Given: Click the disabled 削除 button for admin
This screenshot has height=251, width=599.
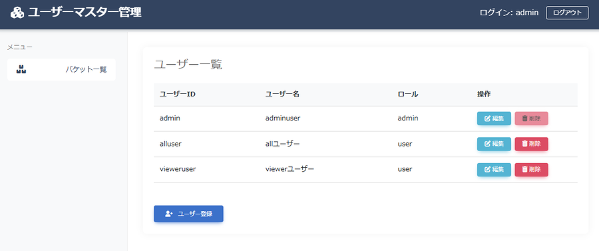Looking at the screenshot, I should tap(531, 119).
